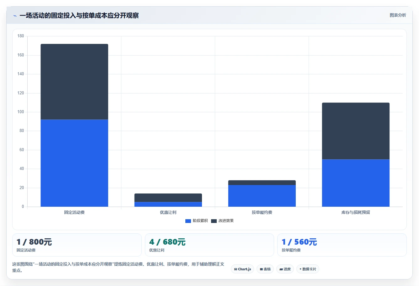Click the 固定活动费 x-axis label

click(x=74, y=212)
